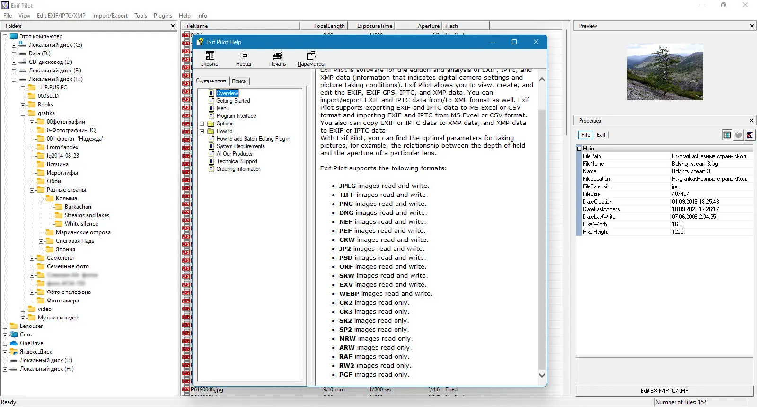Viewport: 757px width, 407px height.
Task: Collapse the Main group in Properties
Action: pyautogui.click(x=579, y=149)
